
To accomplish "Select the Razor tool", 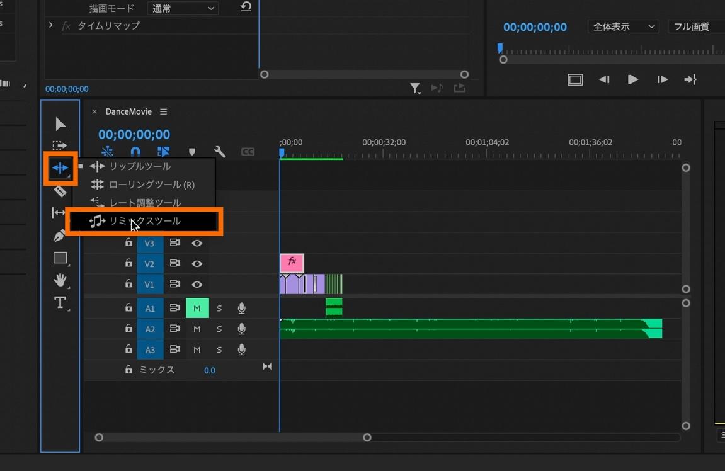I will 60,191.
